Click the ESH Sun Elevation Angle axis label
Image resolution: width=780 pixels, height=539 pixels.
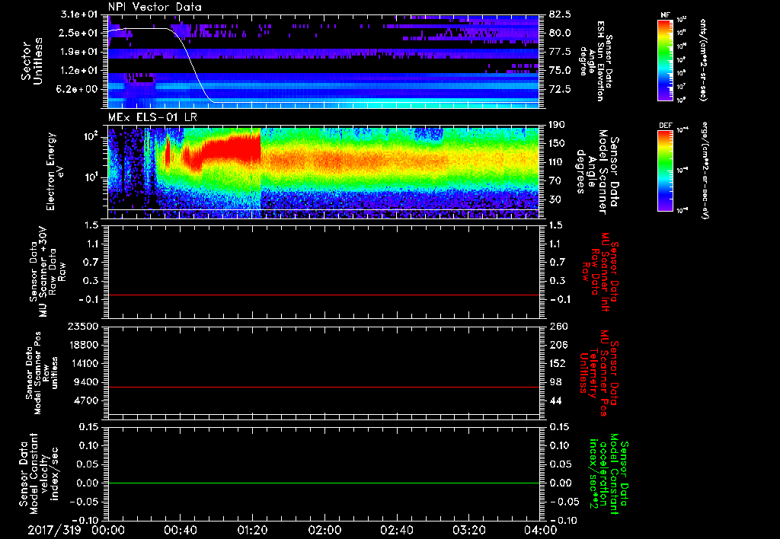[596, 61]
